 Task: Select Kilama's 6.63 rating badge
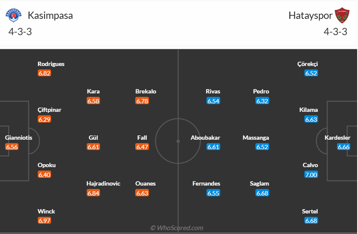point(311,120)
